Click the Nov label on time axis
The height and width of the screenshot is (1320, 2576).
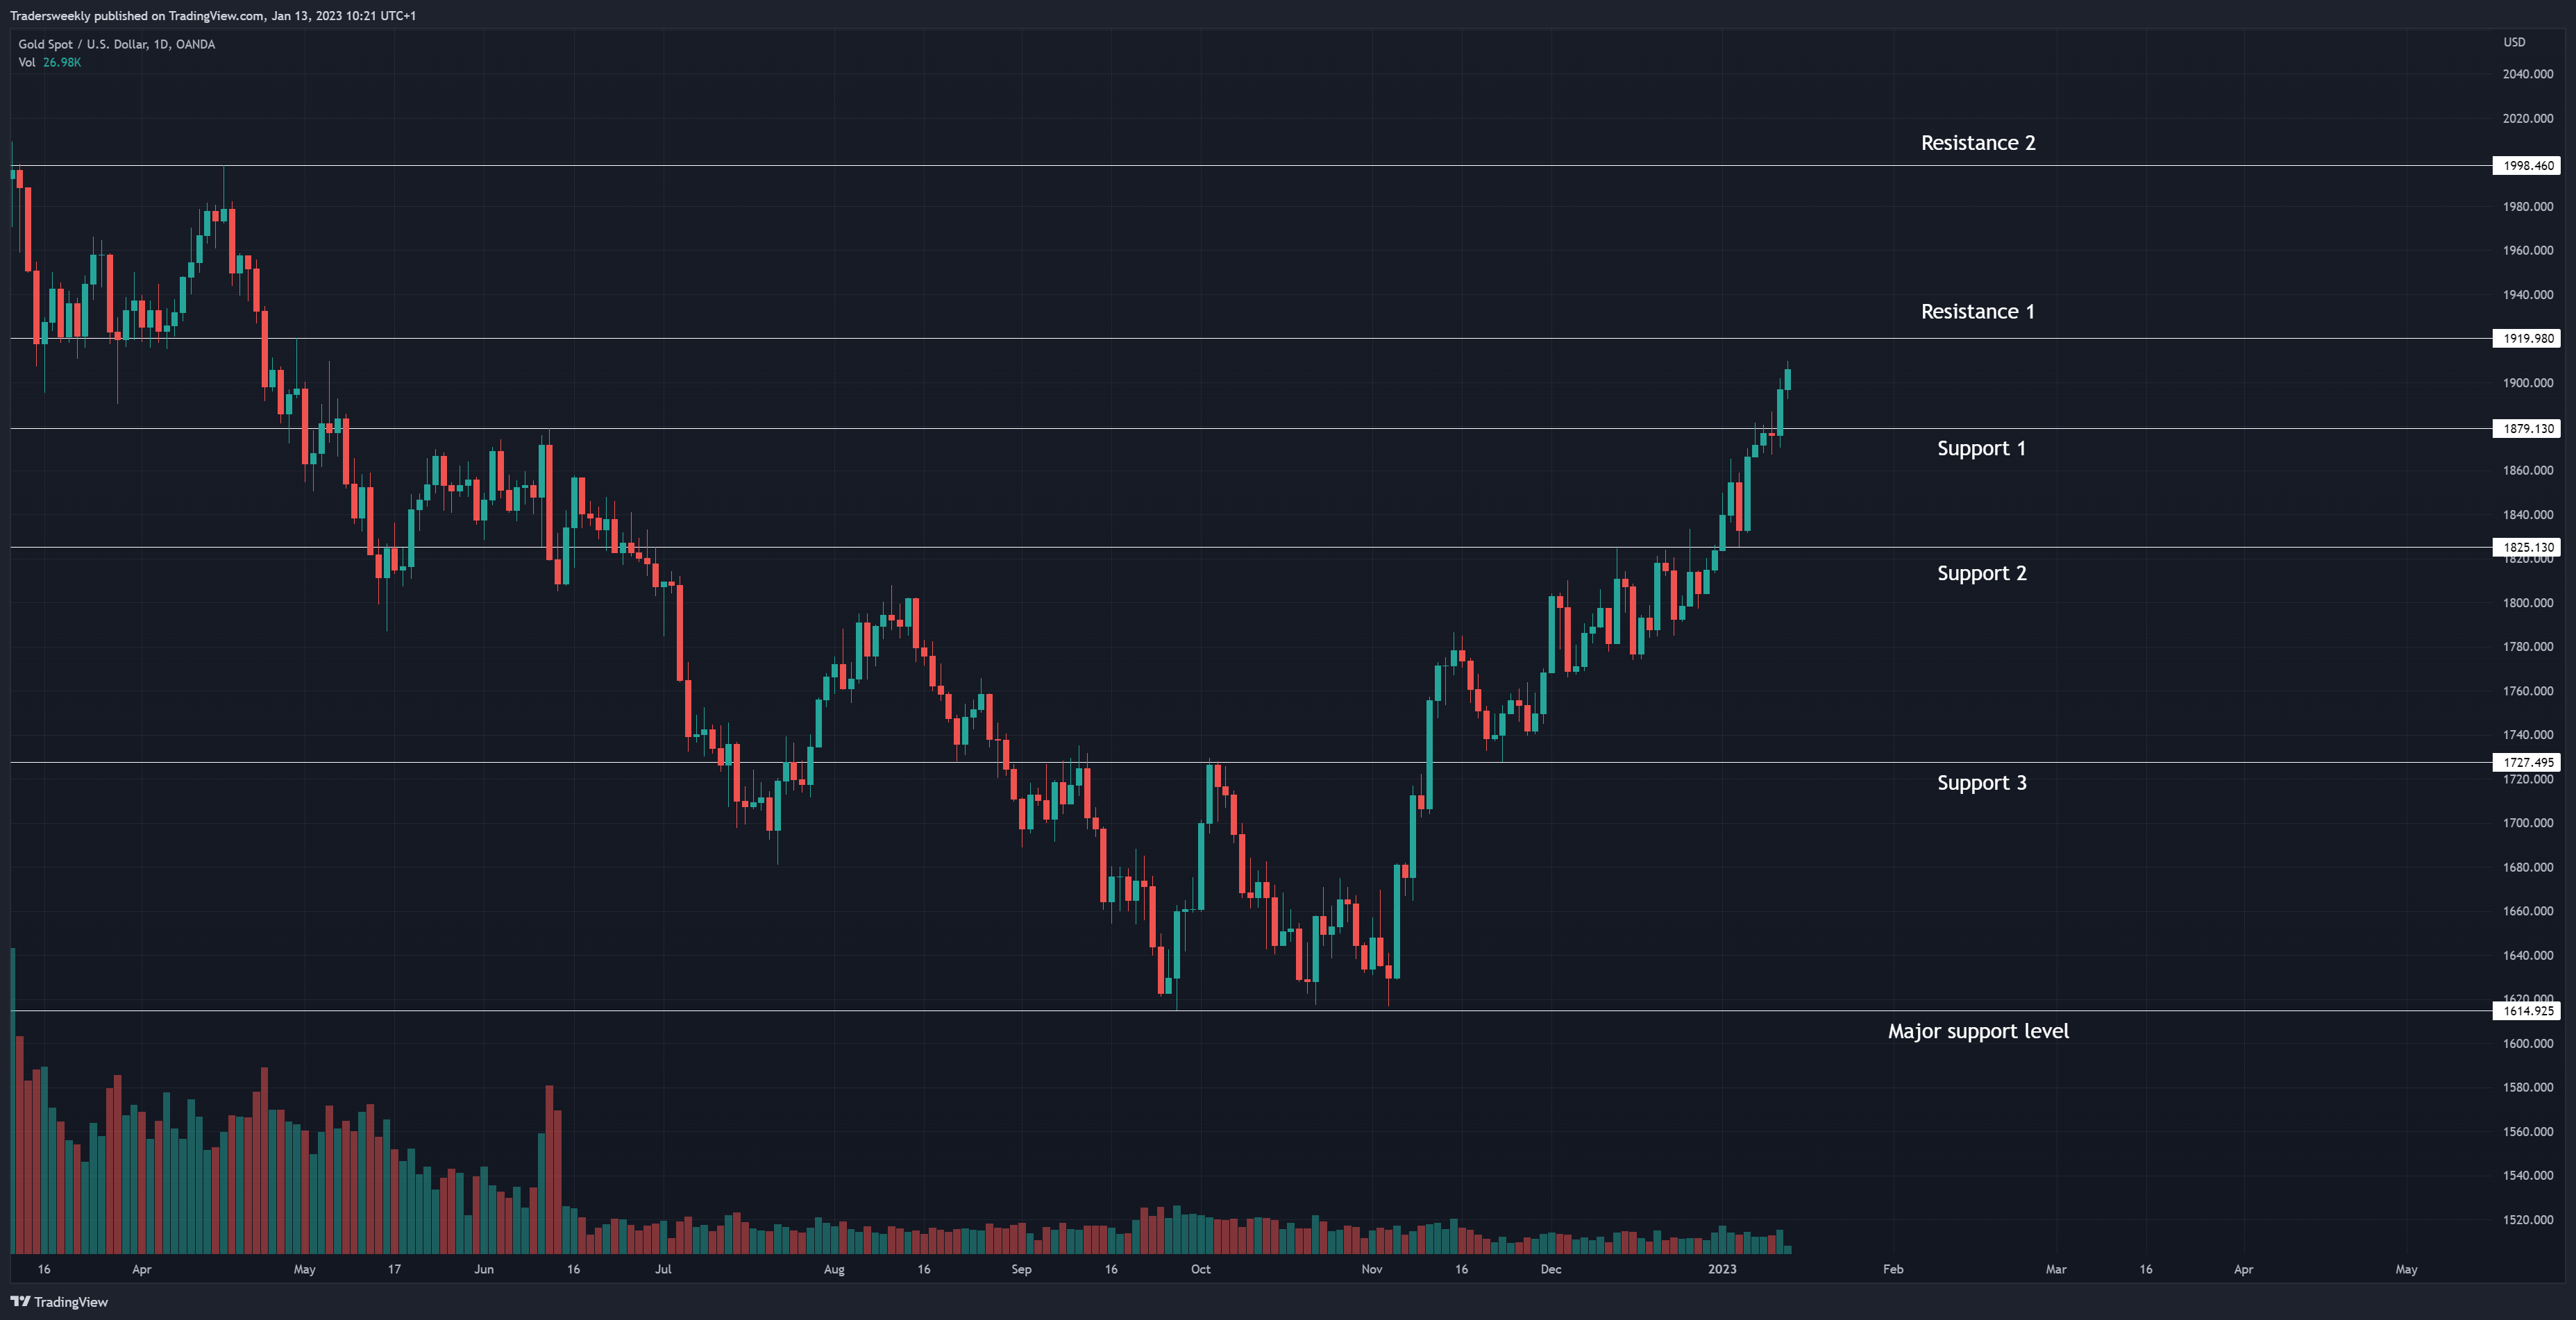pyautogui.click(x=1371, y=1269)
